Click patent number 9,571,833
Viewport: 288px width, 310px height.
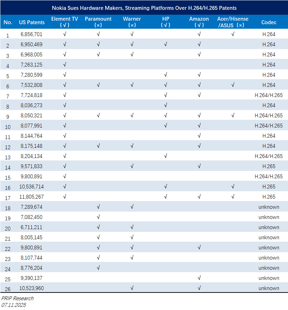[x=32, y=166]
